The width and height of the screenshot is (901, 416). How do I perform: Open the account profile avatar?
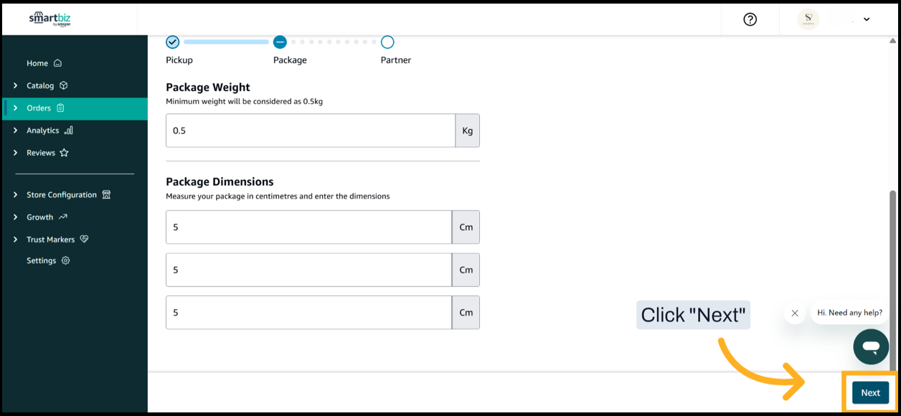click(x=808, y=19)
